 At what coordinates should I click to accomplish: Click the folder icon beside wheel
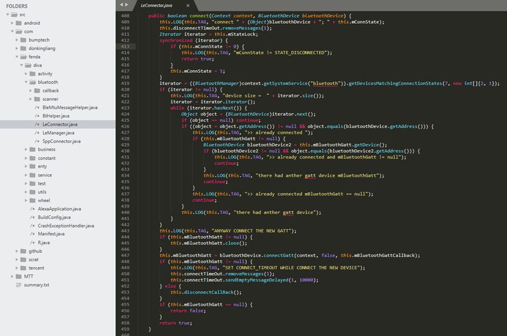click(33, 201)
